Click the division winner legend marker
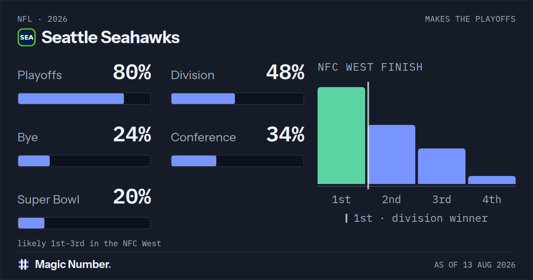Viewport: 533px width, 280px height. coord(346,218)
